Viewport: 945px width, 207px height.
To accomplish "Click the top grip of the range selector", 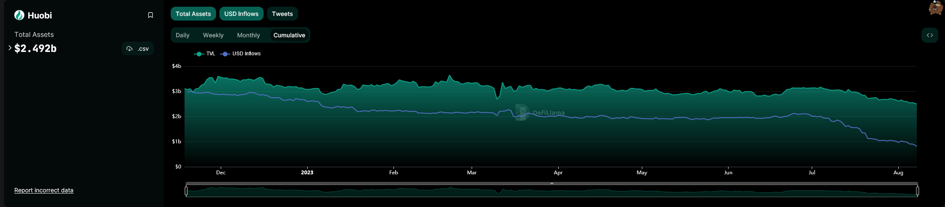I will click(552, 183).
